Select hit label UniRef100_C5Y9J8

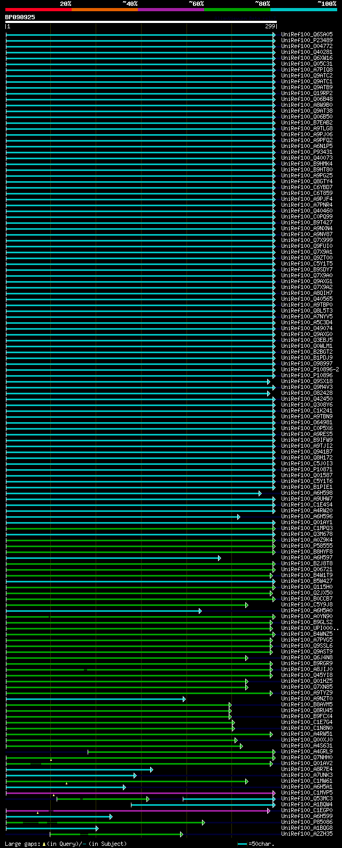pos(307,604)
